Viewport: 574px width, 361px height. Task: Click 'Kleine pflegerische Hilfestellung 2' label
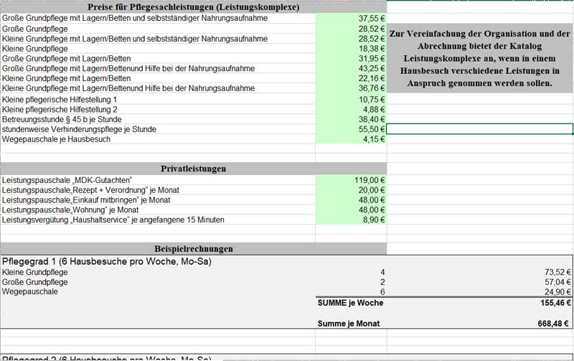coord(60,110)
